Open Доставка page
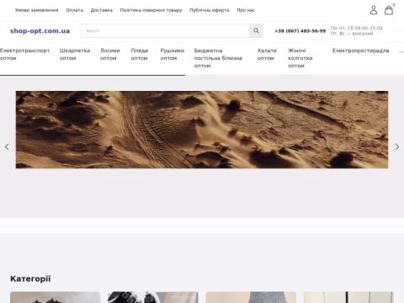The image size is (404, 303). click(x=102, y=10)
